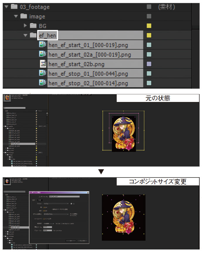The image size is (202, 253).
Task: Click the label tag column header in 元の状態 panel
Action: [36, 111]
